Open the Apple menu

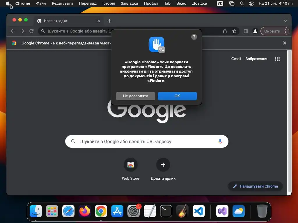click(x=8, y=3)
